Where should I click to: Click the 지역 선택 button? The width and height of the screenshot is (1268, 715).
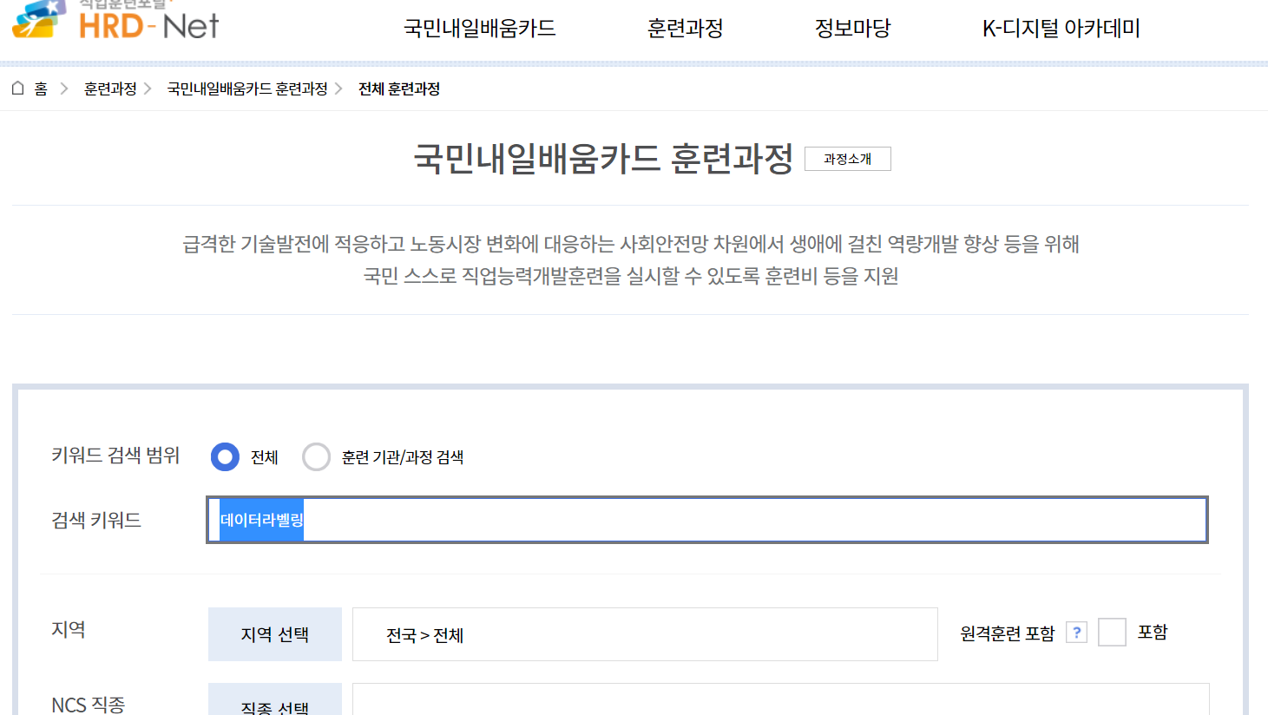[x=275, y=634]
